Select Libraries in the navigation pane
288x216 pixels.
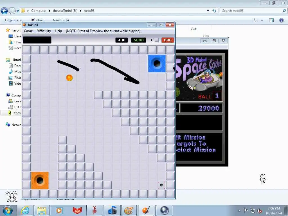pos(13,60)
